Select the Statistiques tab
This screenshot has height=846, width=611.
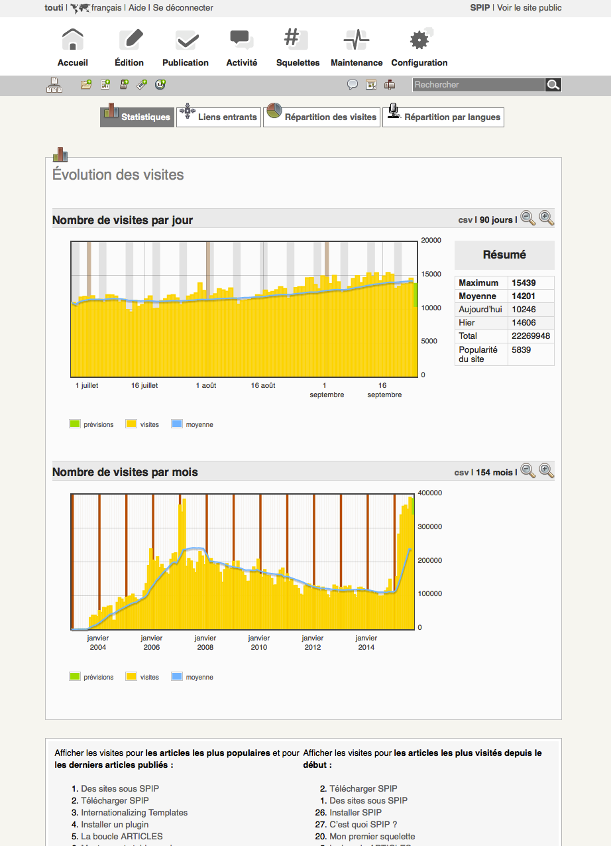[137, 117]
